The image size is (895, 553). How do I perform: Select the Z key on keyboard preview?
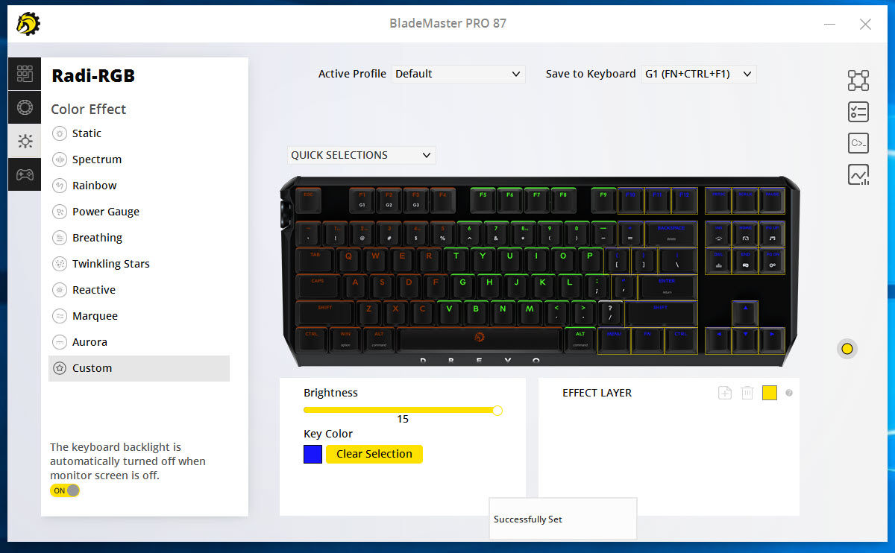pyautogui.click(x=369, y=313)
